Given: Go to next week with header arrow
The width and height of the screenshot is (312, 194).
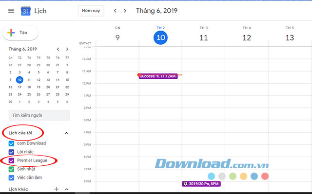Looking at the screenshot, I should pyautogui.click(x=125, y=11).
